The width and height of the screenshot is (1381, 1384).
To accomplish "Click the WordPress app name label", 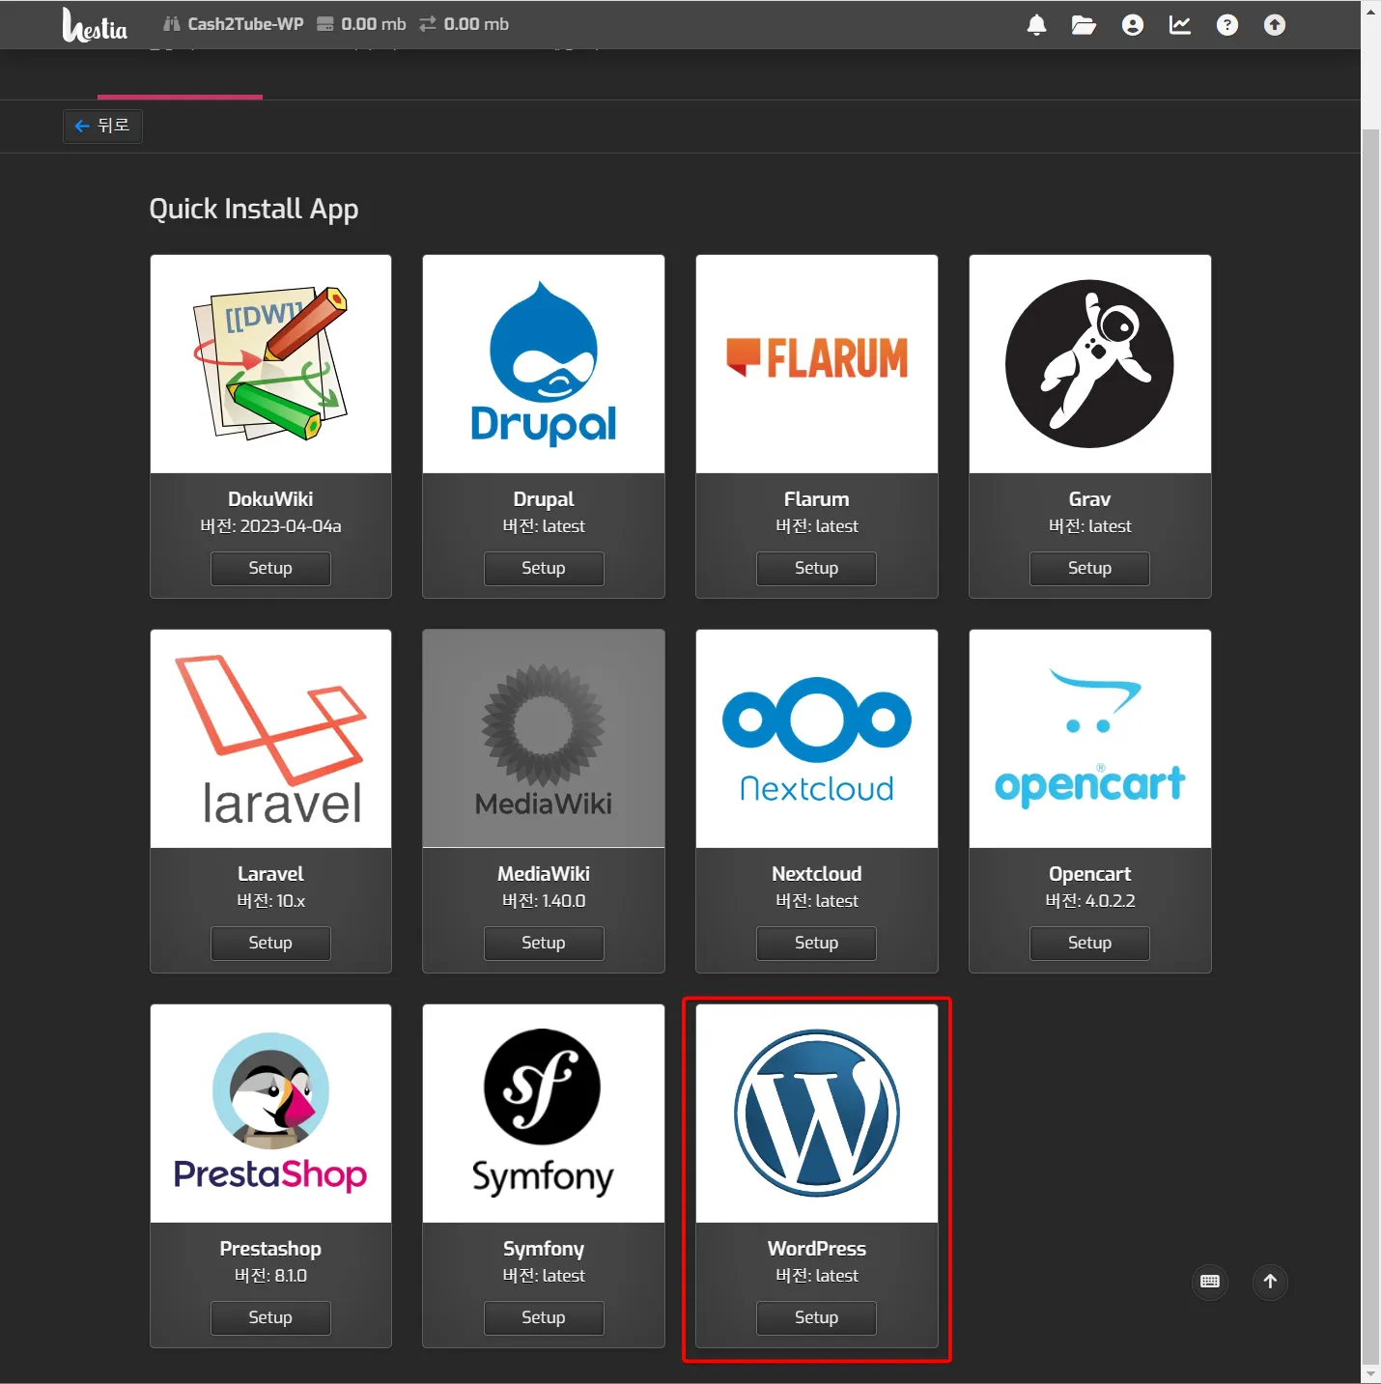I will [x=816, y=1249].
